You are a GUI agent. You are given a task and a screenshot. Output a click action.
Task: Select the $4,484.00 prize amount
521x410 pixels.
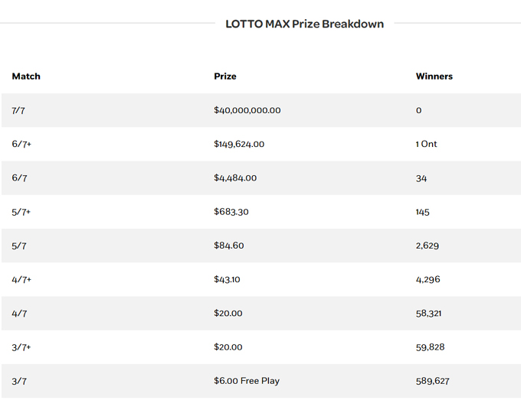click(x=235, y=178)
